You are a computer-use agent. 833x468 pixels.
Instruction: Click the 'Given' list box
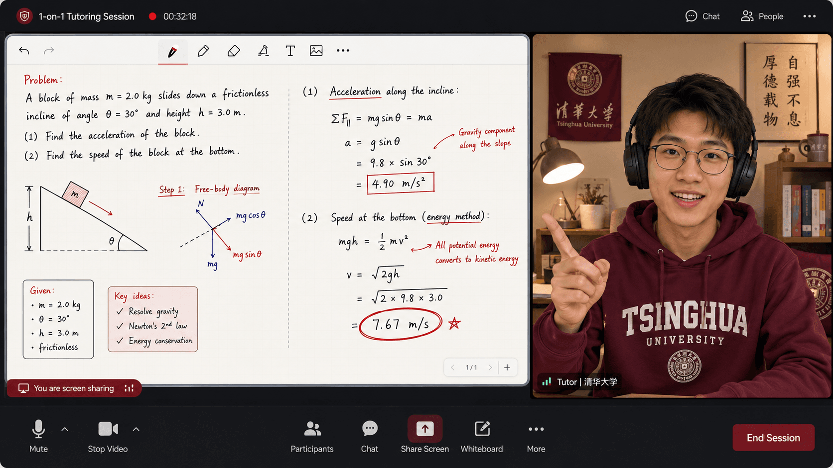click(x=58, y=319)
